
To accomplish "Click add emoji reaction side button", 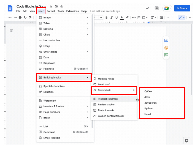I will (166, 48).
